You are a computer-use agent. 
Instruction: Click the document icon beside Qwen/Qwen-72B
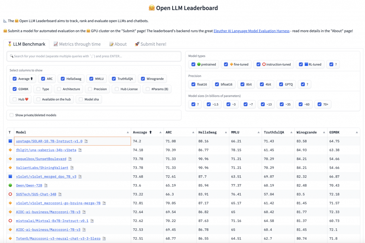pyautogui.click(x=46, y=185)
